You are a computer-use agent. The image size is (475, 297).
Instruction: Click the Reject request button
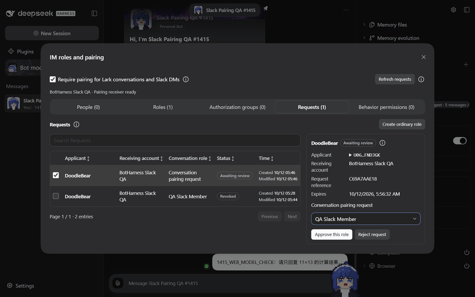click(x=372, y=235)
